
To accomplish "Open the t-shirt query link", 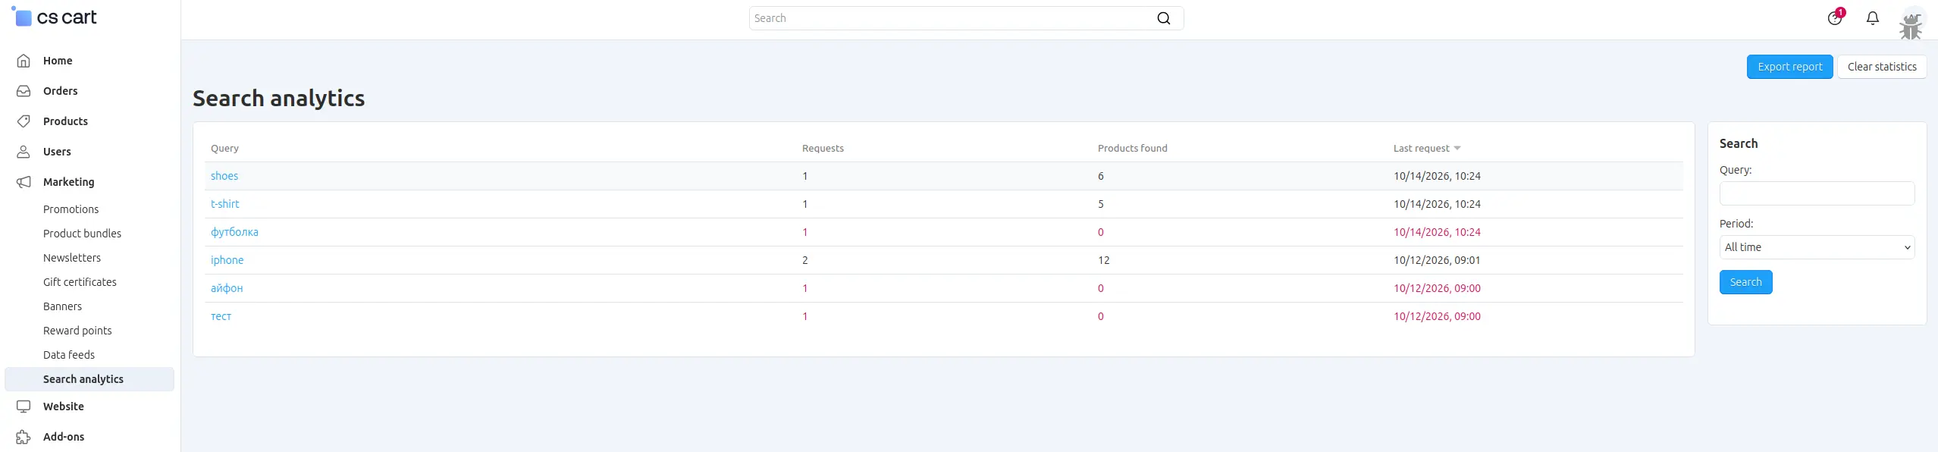I will click(224, 204).
